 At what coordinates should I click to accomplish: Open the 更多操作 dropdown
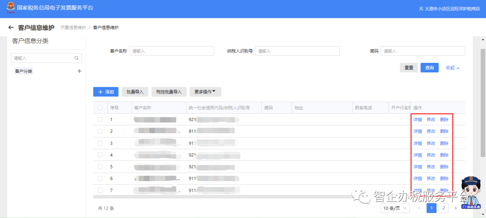click(205, 92)
